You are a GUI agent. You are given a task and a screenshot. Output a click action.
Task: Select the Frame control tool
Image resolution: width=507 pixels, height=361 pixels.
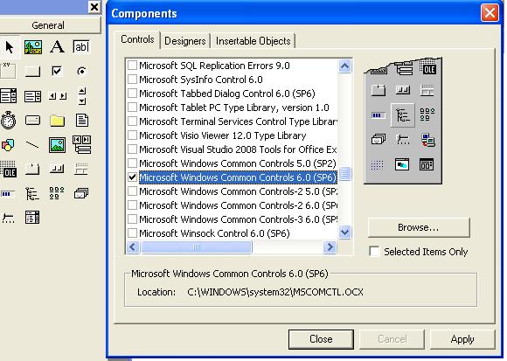click(x=8, y=71)
